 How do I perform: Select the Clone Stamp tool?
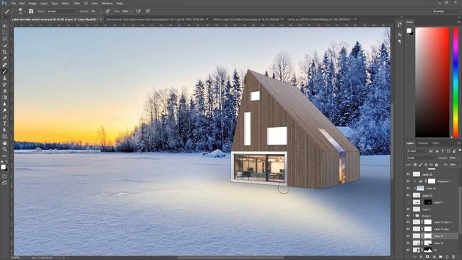click(4, 78)
